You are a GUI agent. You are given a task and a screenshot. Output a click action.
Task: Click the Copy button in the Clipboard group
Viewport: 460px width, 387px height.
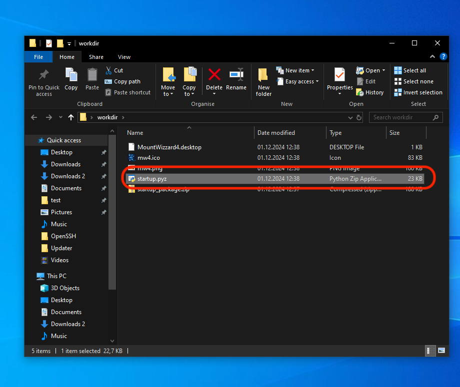[71, 79]
